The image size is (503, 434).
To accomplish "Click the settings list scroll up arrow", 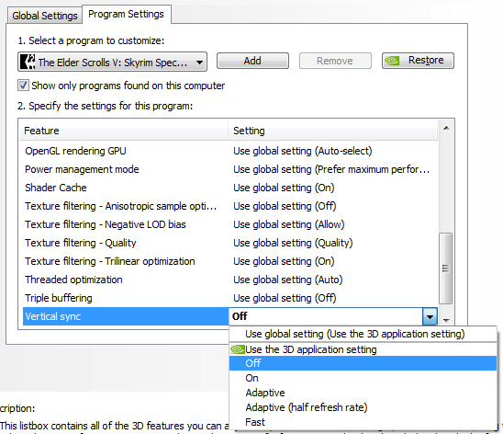I will click(x=446, y=128).
